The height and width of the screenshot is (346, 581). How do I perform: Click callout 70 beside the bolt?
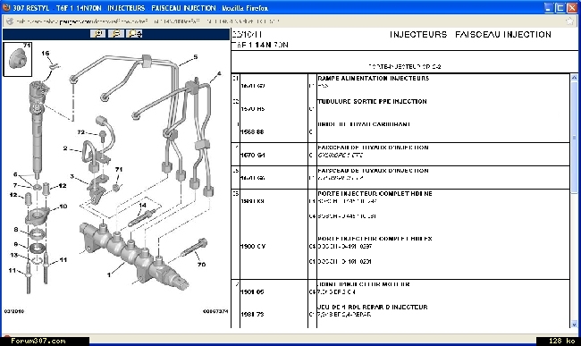(x=202, y=265)
